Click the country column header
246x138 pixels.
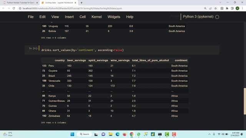pos(60,61)
